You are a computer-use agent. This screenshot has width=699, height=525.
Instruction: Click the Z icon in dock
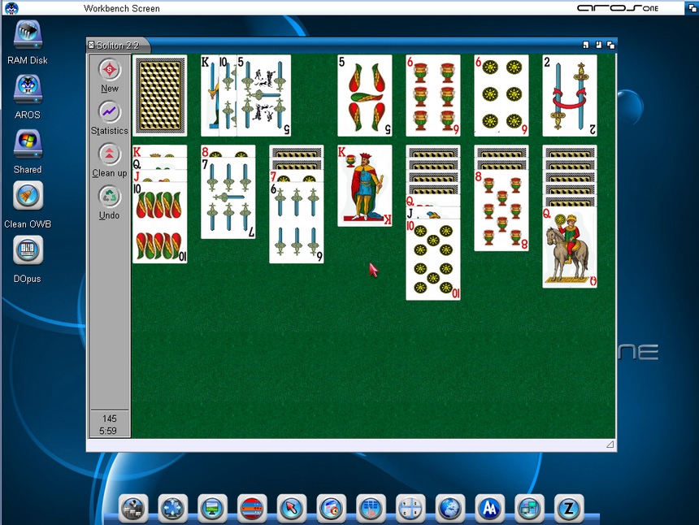click(569, 509)
